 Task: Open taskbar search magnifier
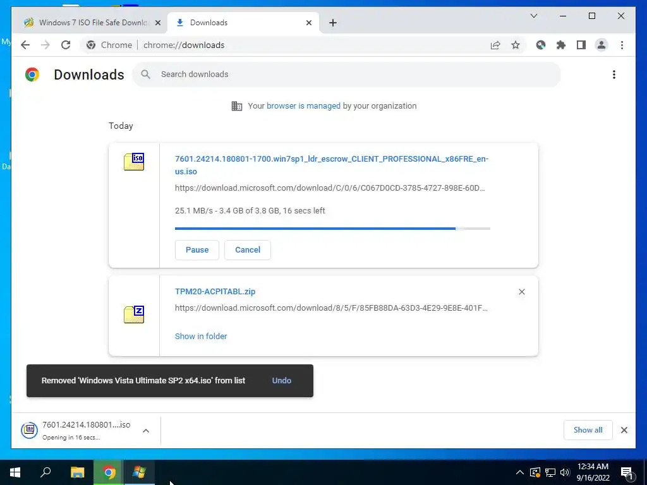tap(45, 472)
